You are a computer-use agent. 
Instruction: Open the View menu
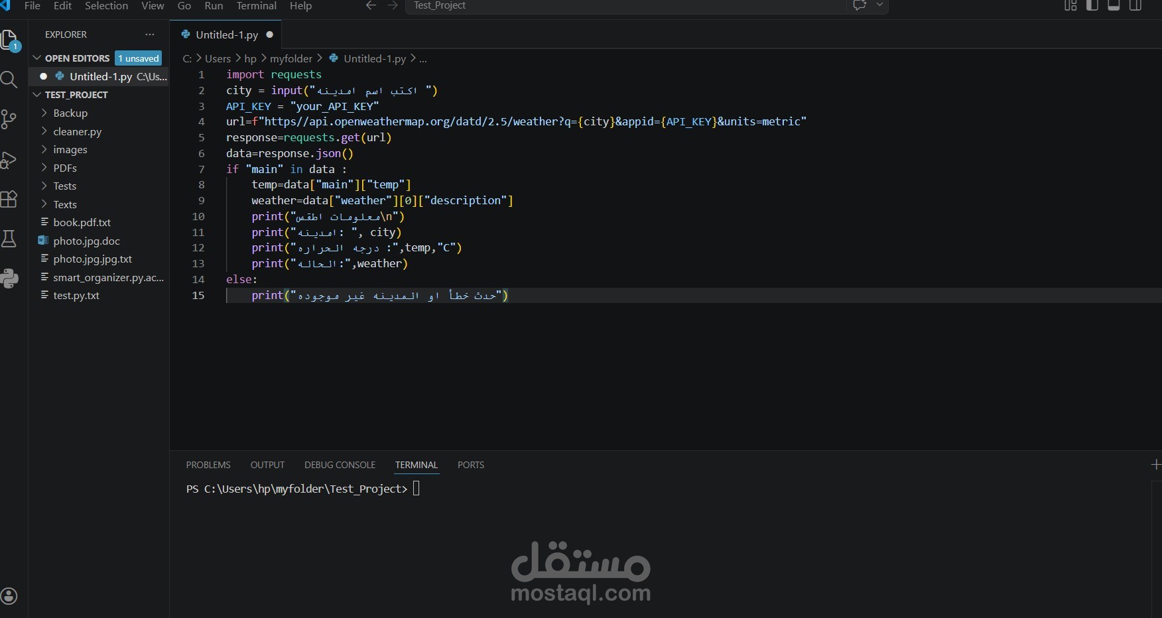pos(153,5)
